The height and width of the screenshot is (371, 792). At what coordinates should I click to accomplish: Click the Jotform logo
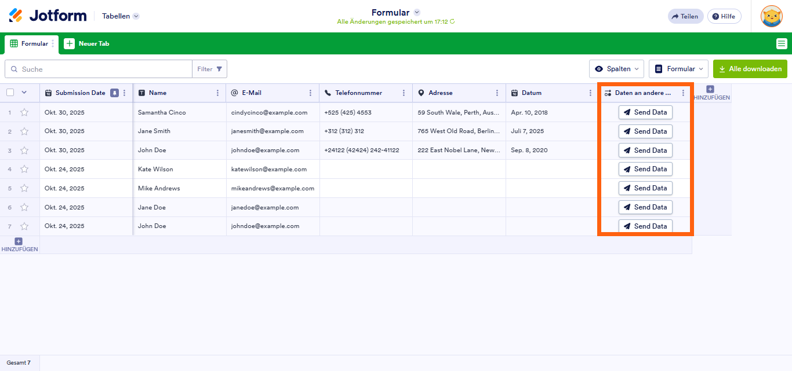[48, 16]
